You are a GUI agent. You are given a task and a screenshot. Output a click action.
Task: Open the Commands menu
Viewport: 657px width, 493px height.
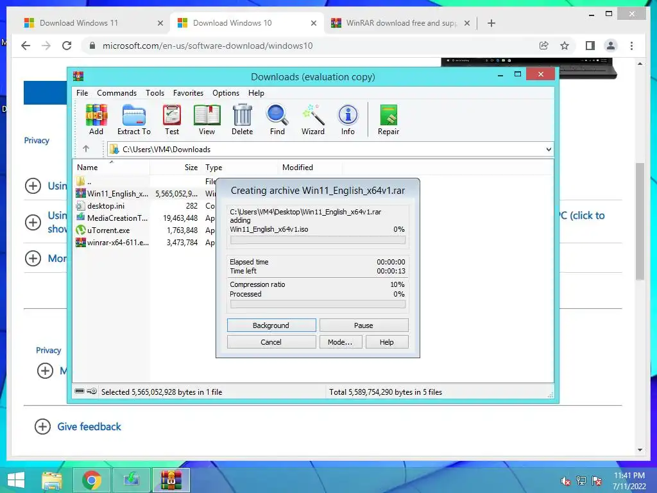117,92
